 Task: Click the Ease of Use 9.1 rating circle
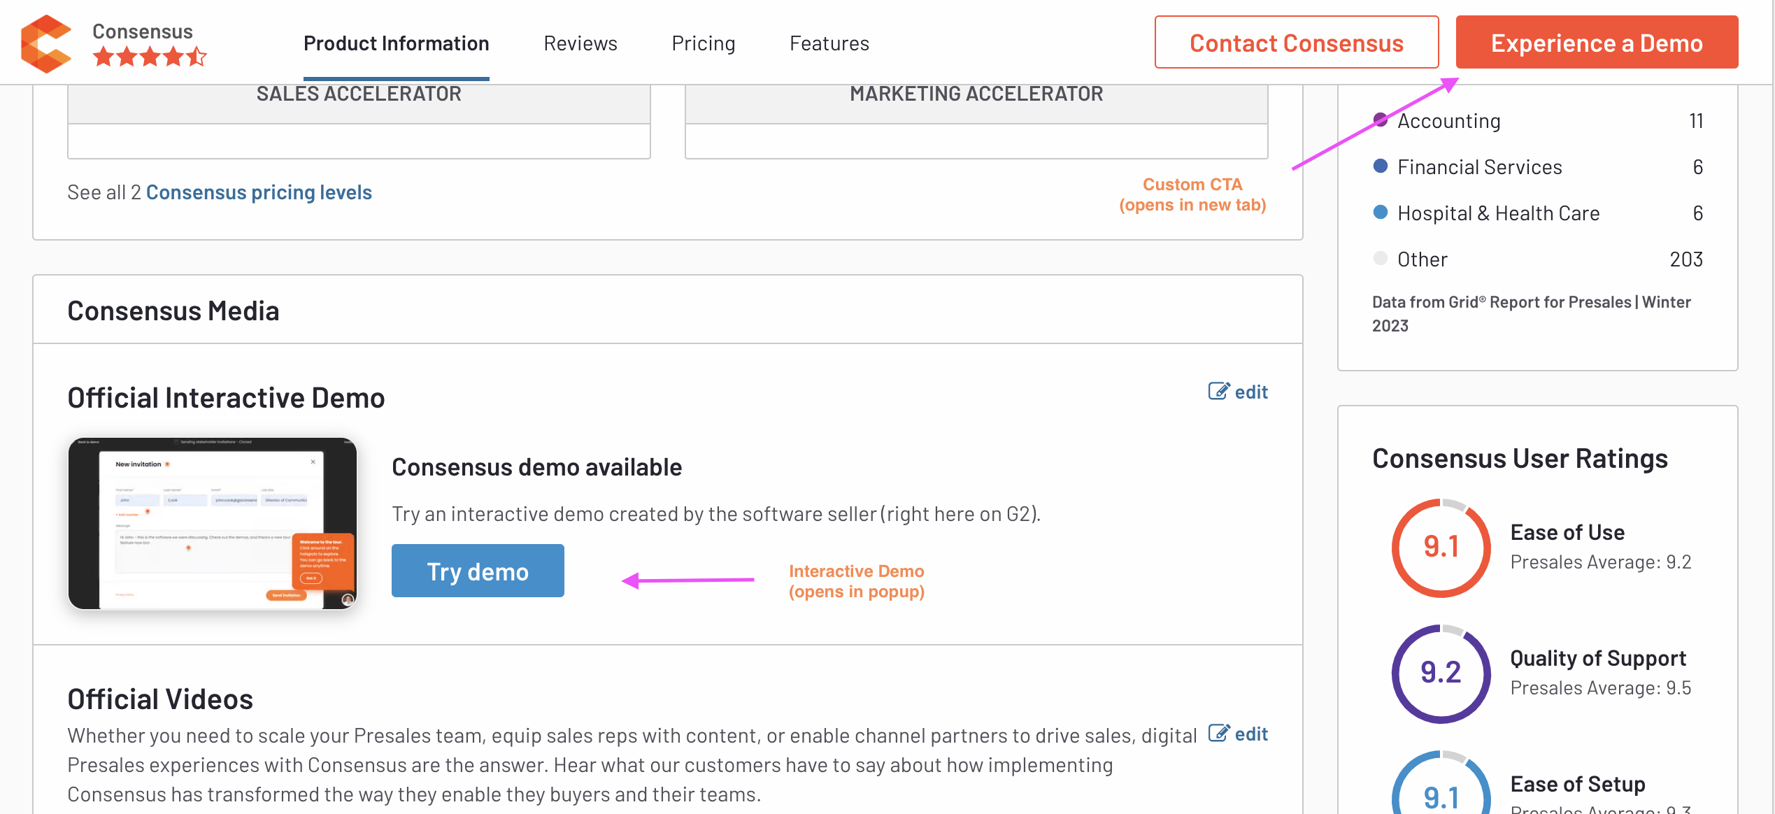point(1441,548)
